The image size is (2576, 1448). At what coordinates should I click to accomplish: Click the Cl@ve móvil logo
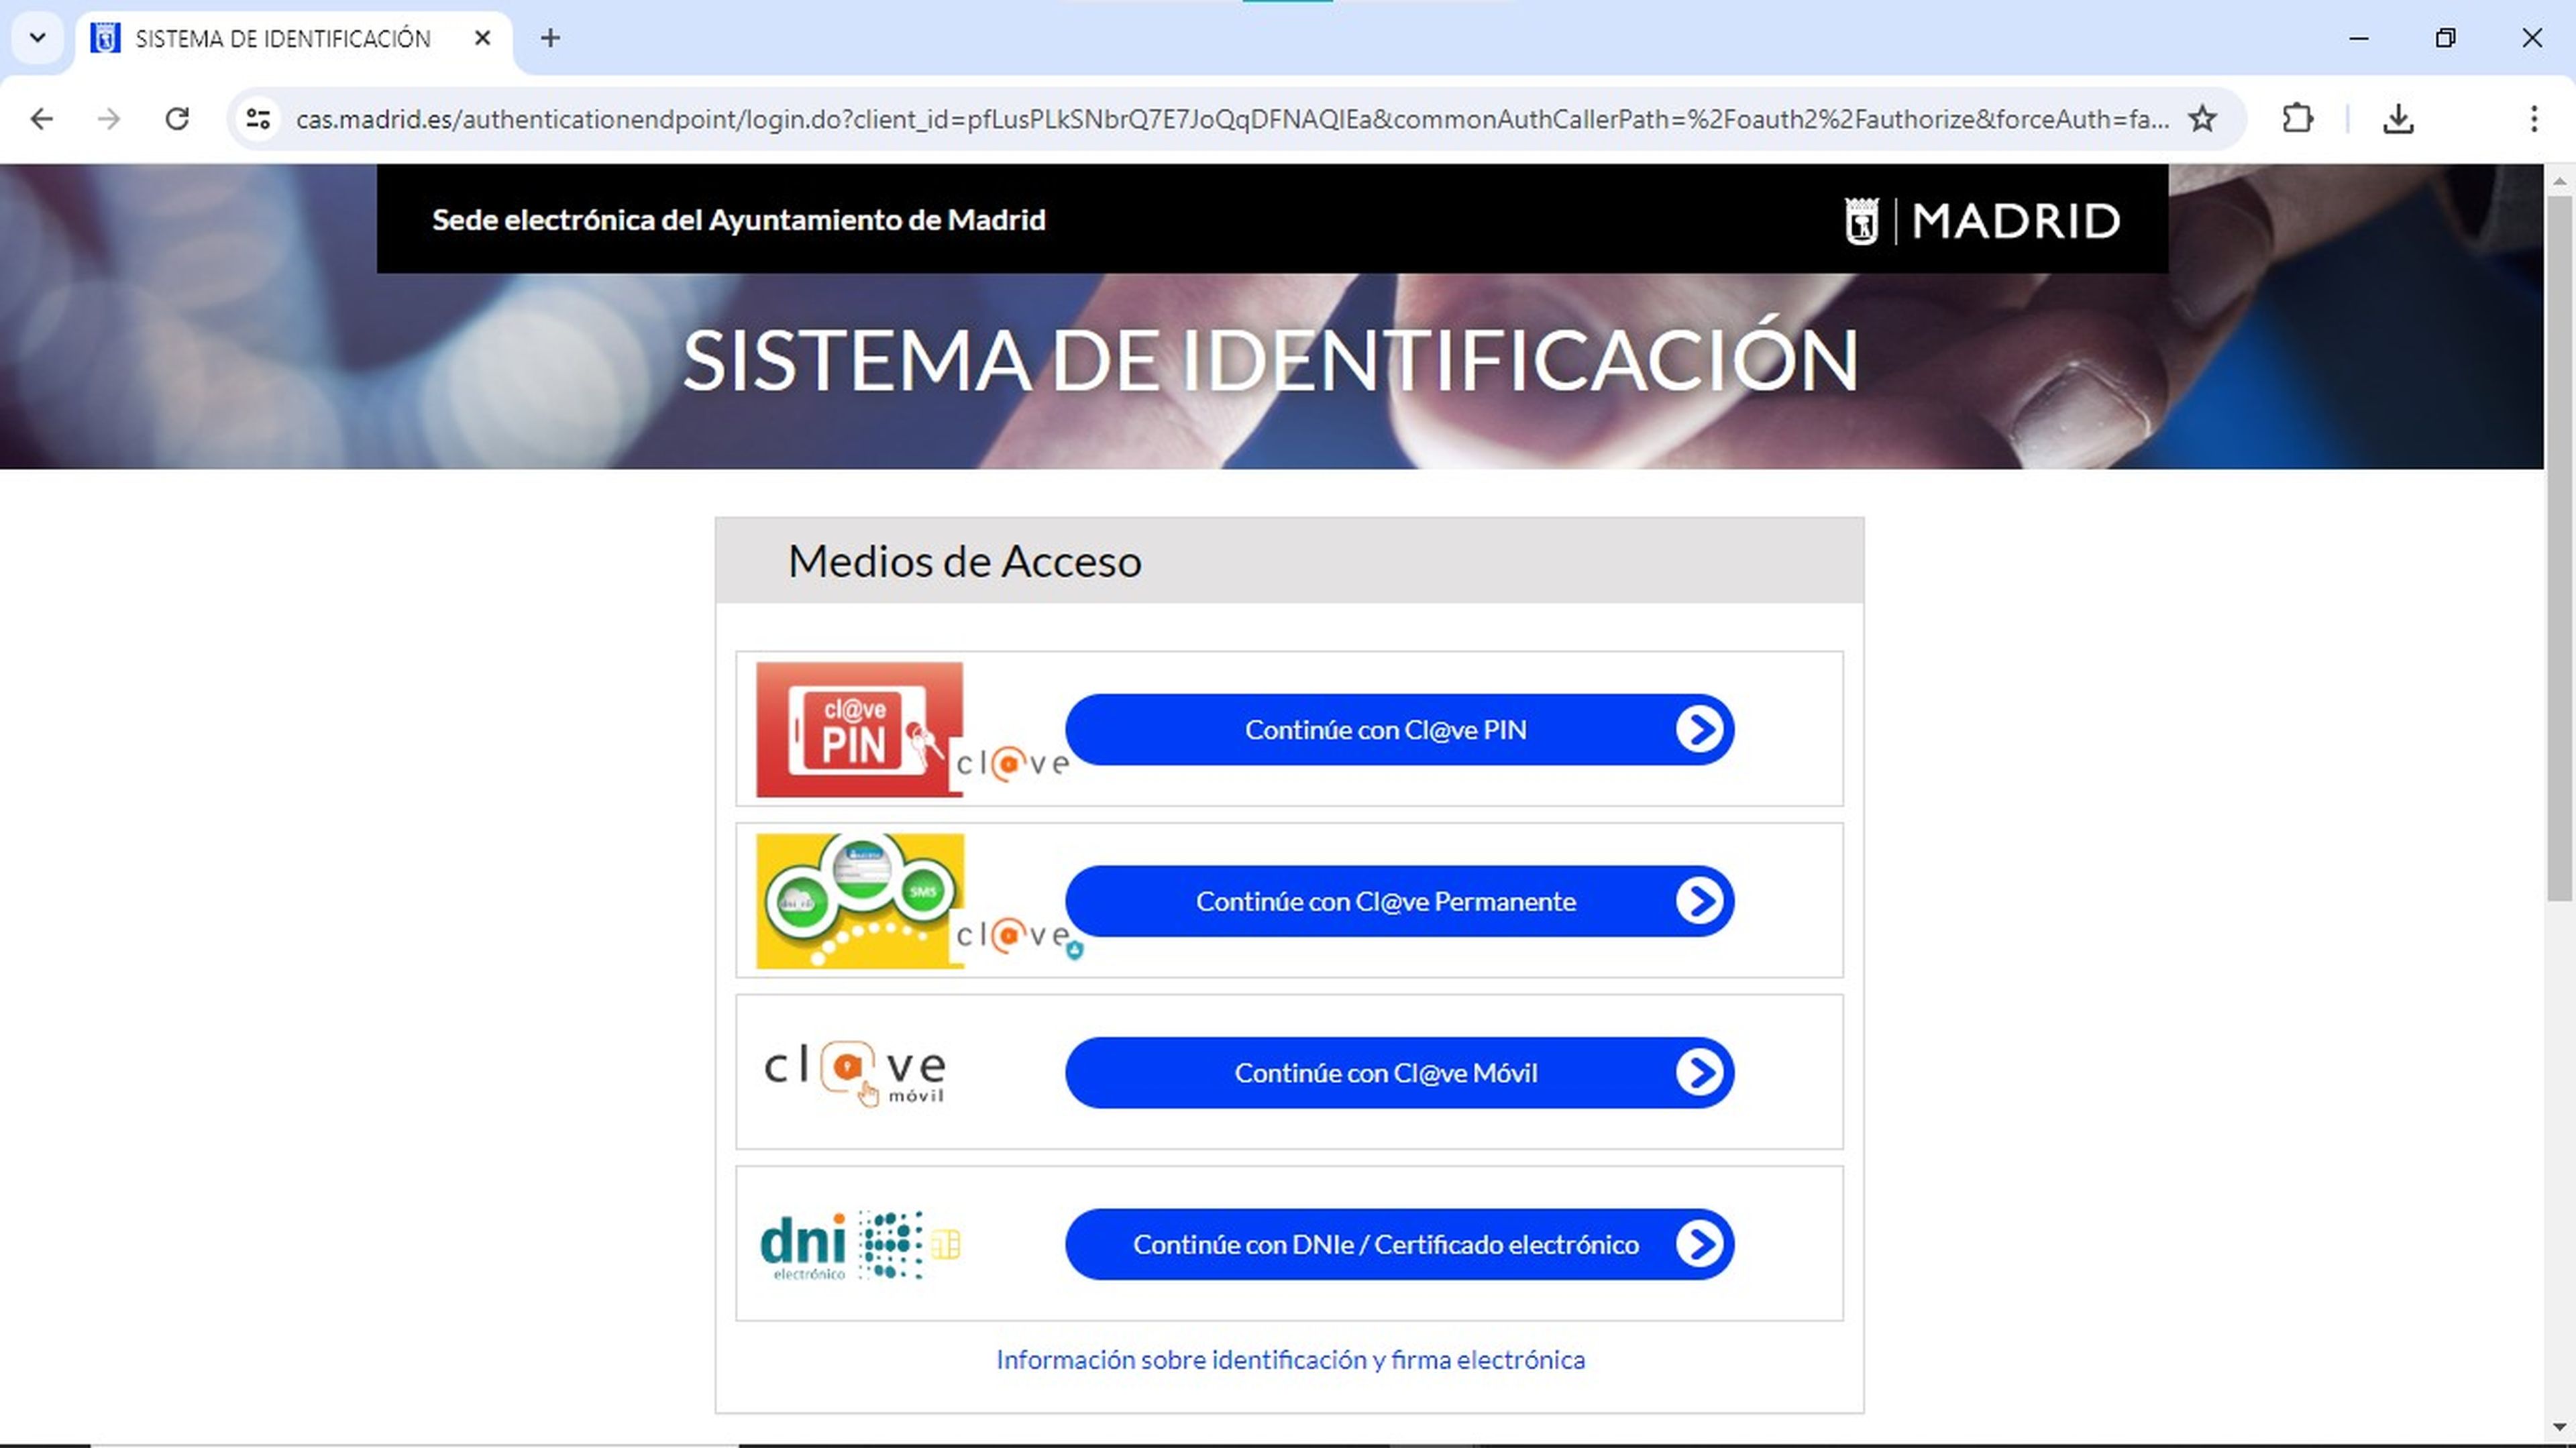point(855,1073)
